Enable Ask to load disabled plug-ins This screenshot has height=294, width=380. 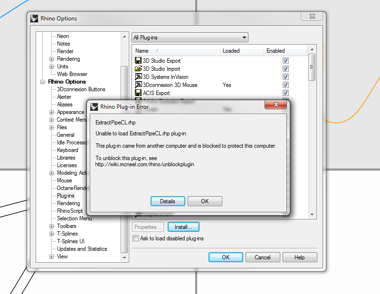(135, 237)
